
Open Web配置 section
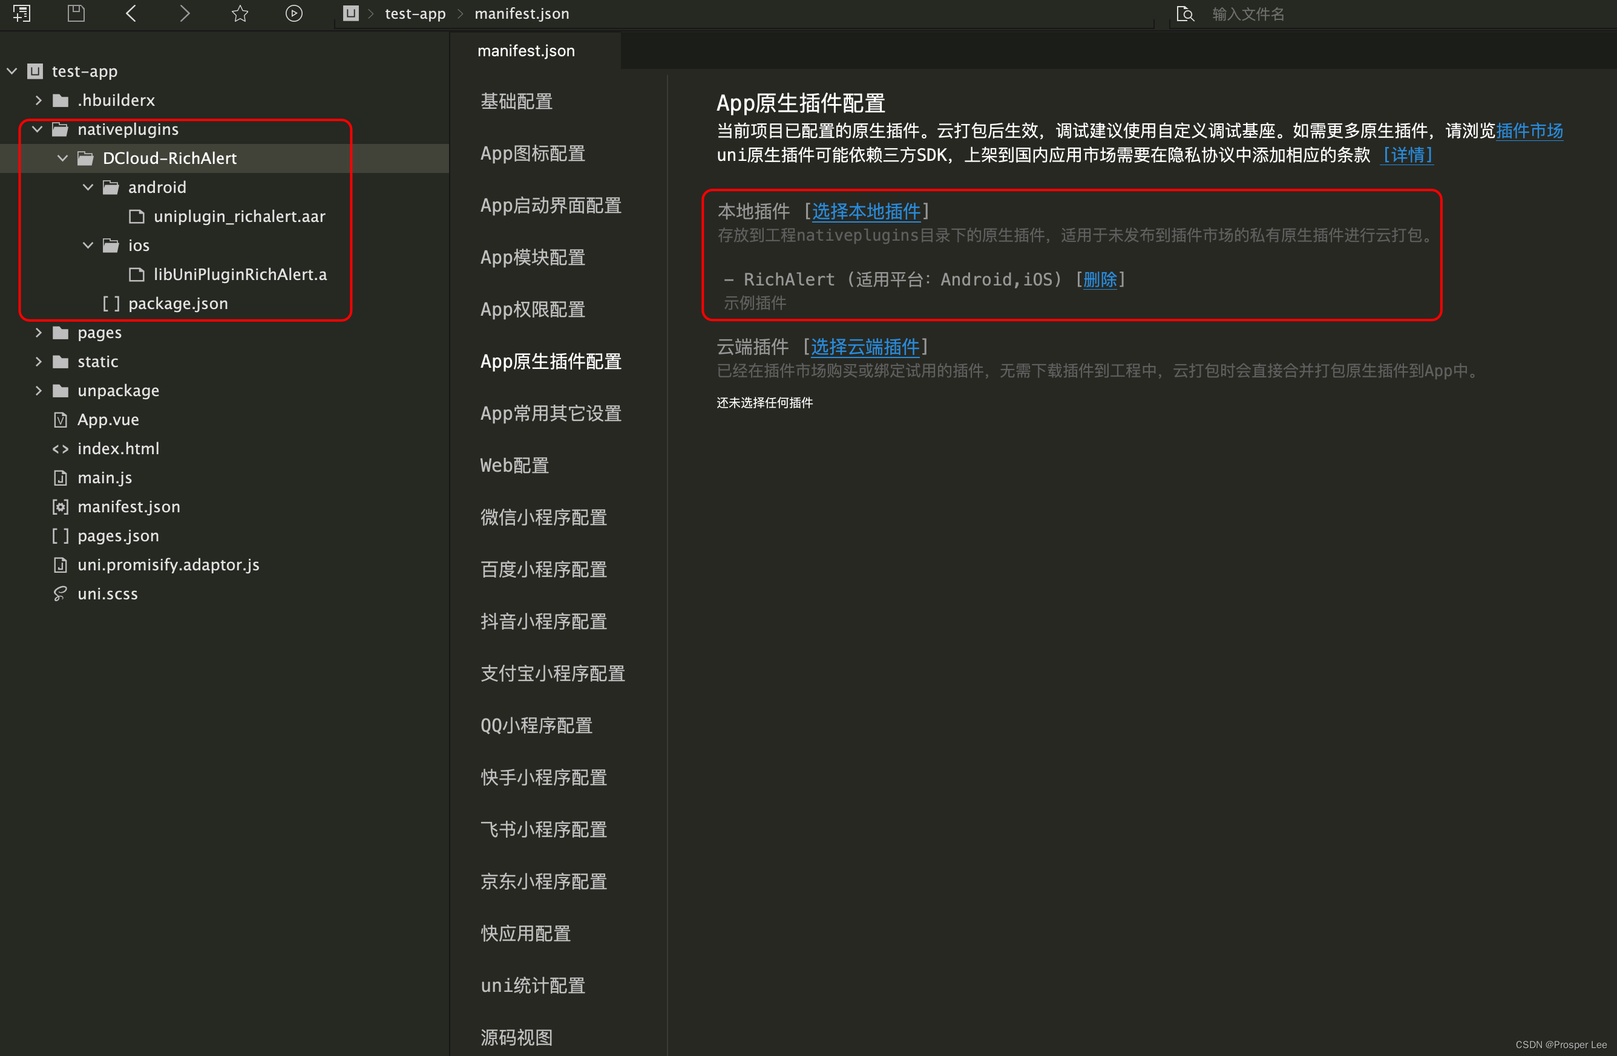point(514,465)
